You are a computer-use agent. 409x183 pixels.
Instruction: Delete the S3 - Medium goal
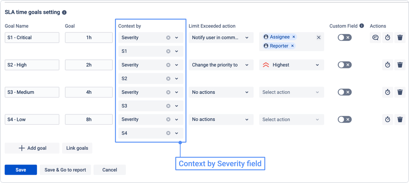400,92
